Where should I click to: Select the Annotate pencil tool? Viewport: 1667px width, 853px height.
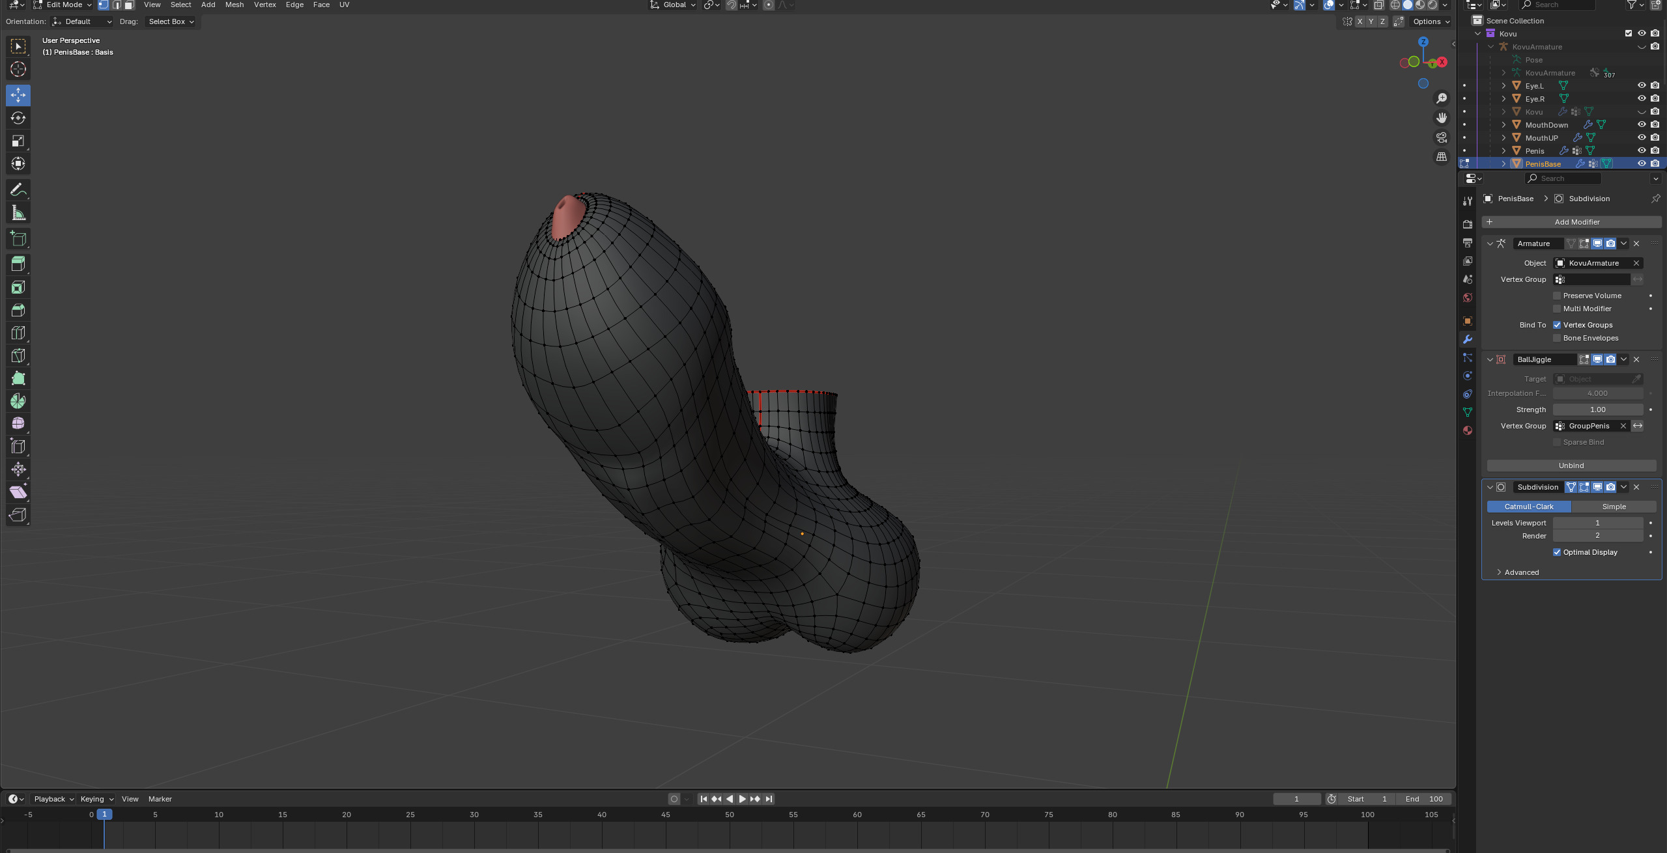[18, 189]
